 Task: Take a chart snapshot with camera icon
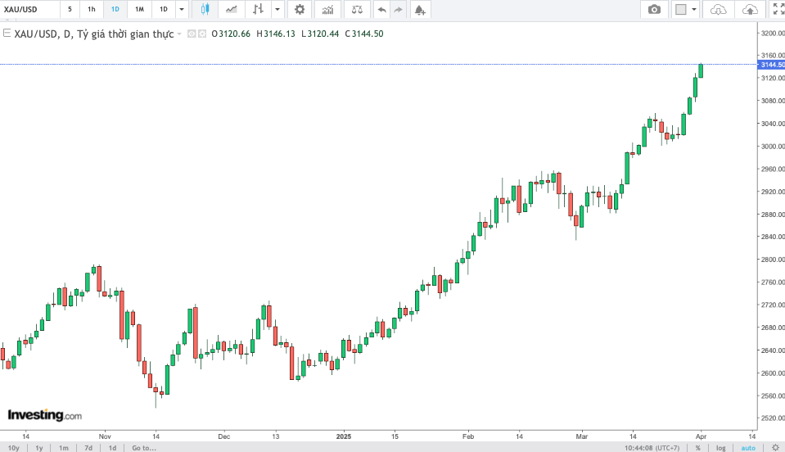click(x=654, y=10)
